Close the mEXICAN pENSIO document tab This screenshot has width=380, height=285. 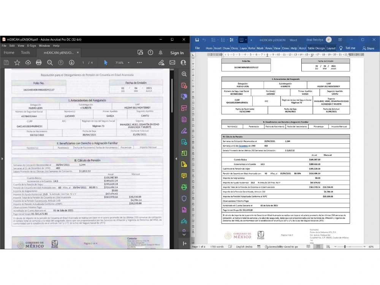[x=78, y=52]
